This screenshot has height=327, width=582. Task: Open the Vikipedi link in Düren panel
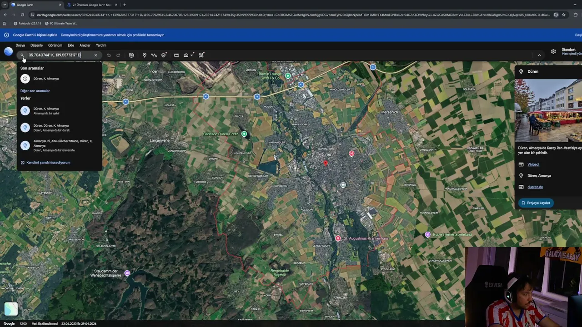(x=533, y=164)
